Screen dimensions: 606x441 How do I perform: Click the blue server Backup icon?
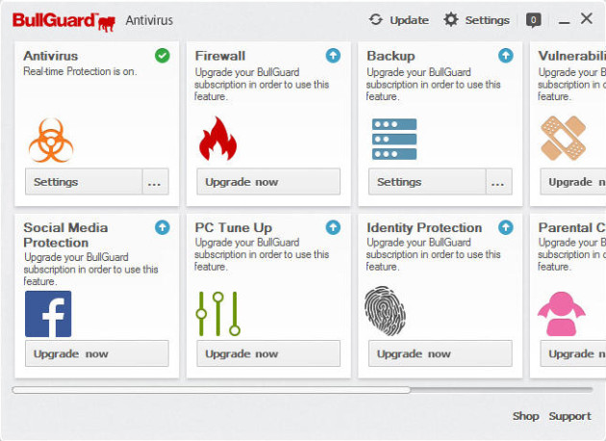pos(394,139)
